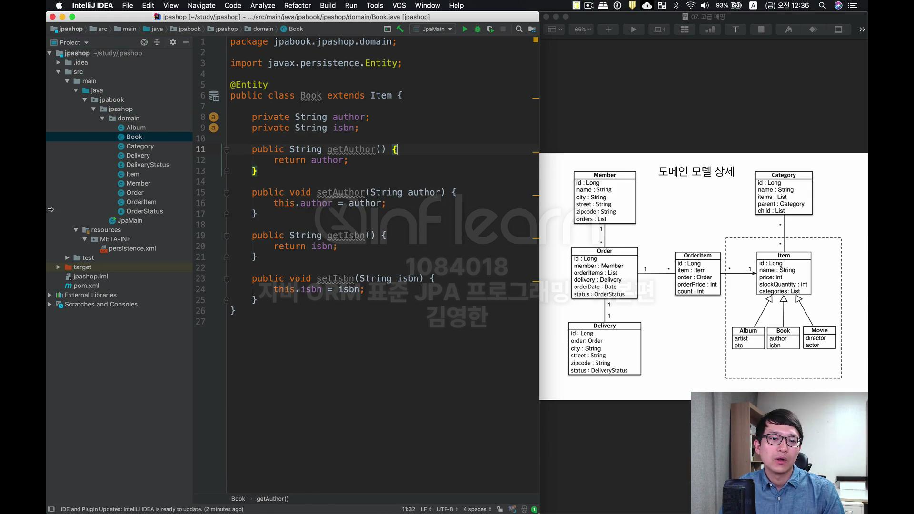Open the JpaMain run configuration dropdown
This screenshot has width=914, height=514.
tap(433, 29)
